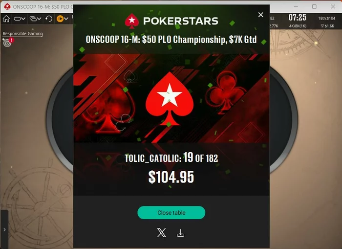Maximize the PokerStars table window

(x=314, y=6)
